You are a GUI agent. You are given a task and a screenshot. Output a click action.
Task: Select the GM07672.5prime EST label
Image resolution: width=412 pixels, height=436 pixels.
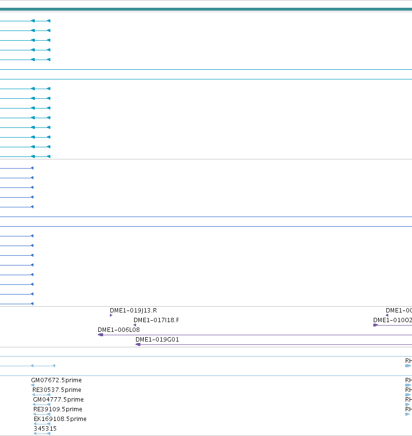pyautogui.click(x=56, y=380)
